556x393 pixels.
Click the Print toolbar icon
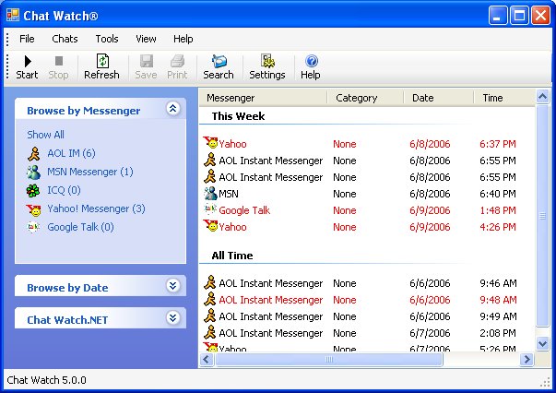pos(177,61)
